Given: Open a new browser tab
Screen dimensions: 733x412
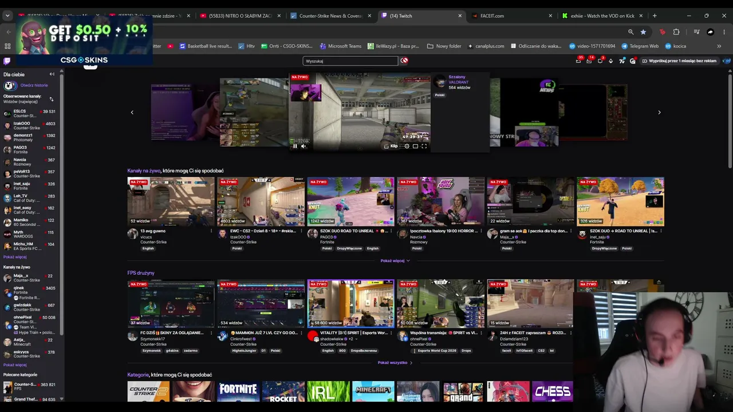Looking at the screenshot, I should 655,16.
